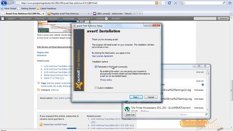Screen dimensions: 233x131
Task: Click the Stop loading X icon
Action: (x=175, y=3)
